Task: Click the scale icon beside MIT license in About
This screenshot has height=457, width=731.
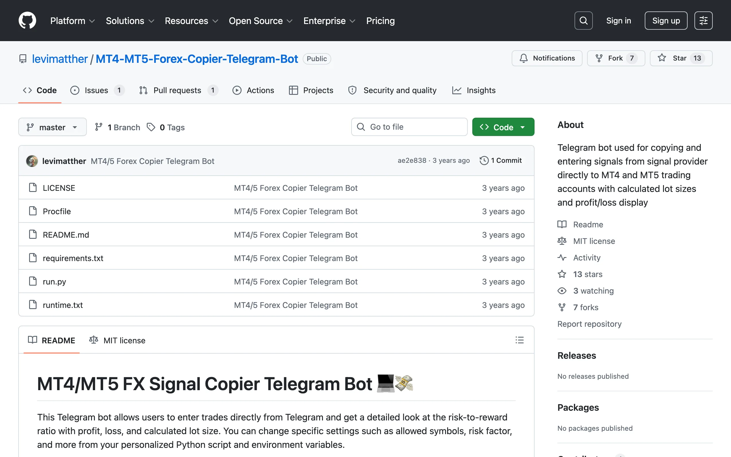Action: coord(562,241)
